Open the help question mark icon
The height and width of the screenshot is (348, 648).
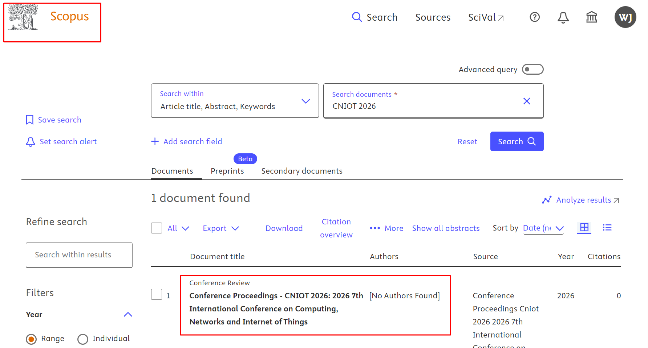click(535, 17)
